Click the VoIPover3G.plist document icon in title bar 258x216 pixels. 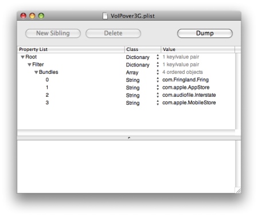pos(105,16)
